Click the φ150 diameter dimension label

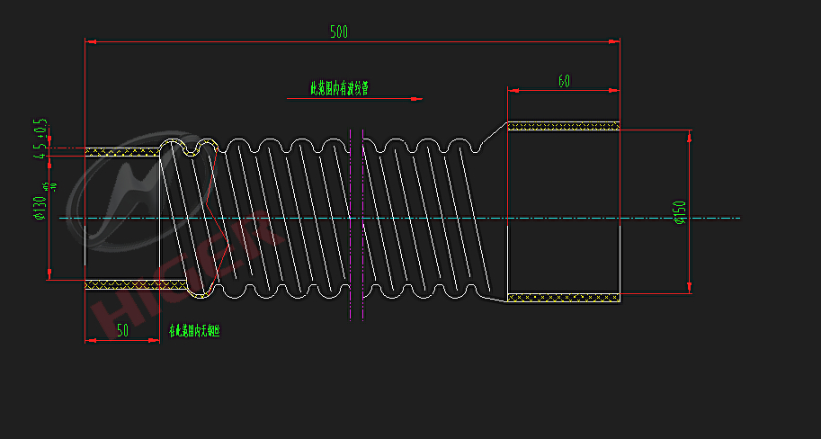coord(680,213)
